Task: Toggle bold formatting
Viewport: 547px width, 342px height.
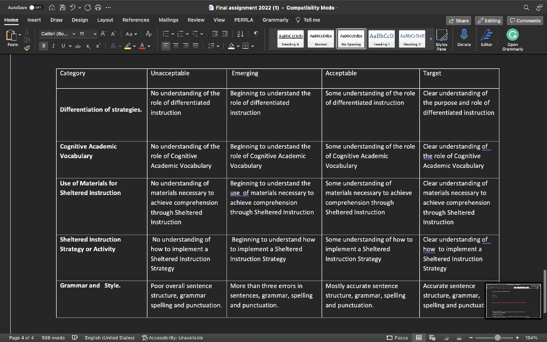Action: pyautogui.click(x=43, y=46)
